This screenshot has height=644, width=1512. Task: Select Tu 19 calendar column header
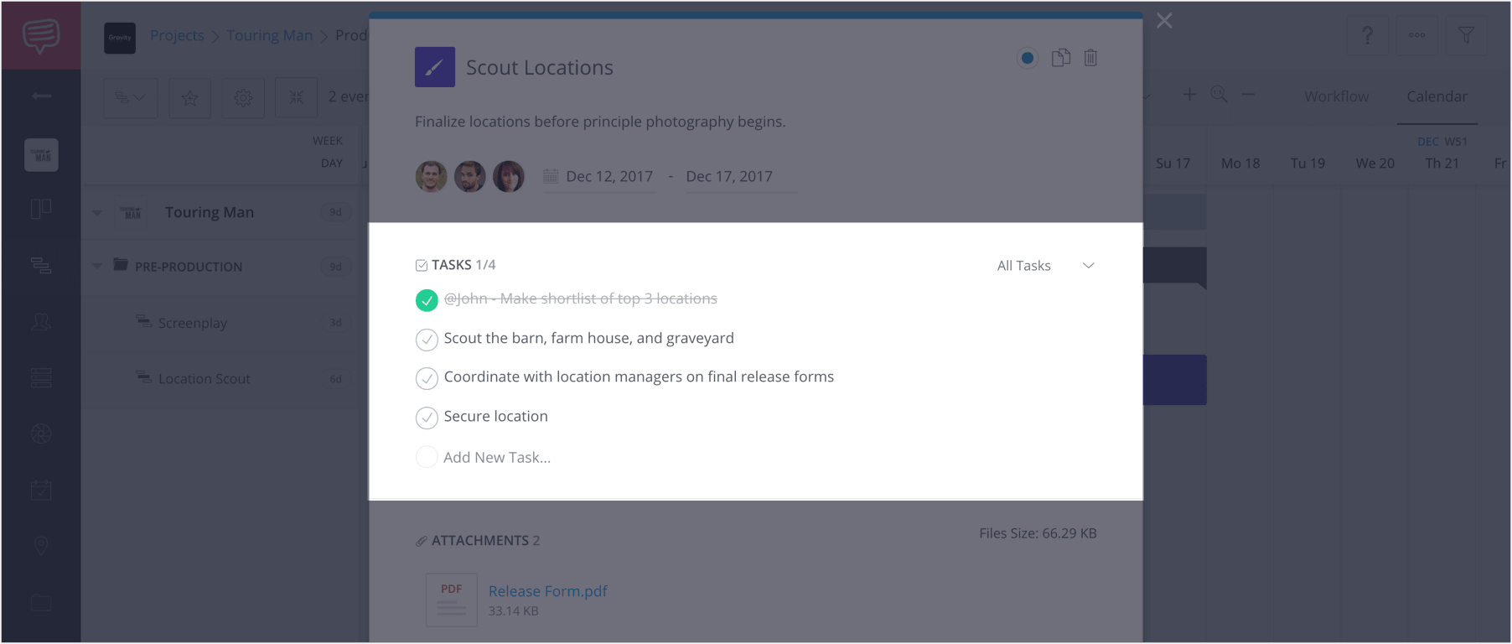pos(1307,164)
